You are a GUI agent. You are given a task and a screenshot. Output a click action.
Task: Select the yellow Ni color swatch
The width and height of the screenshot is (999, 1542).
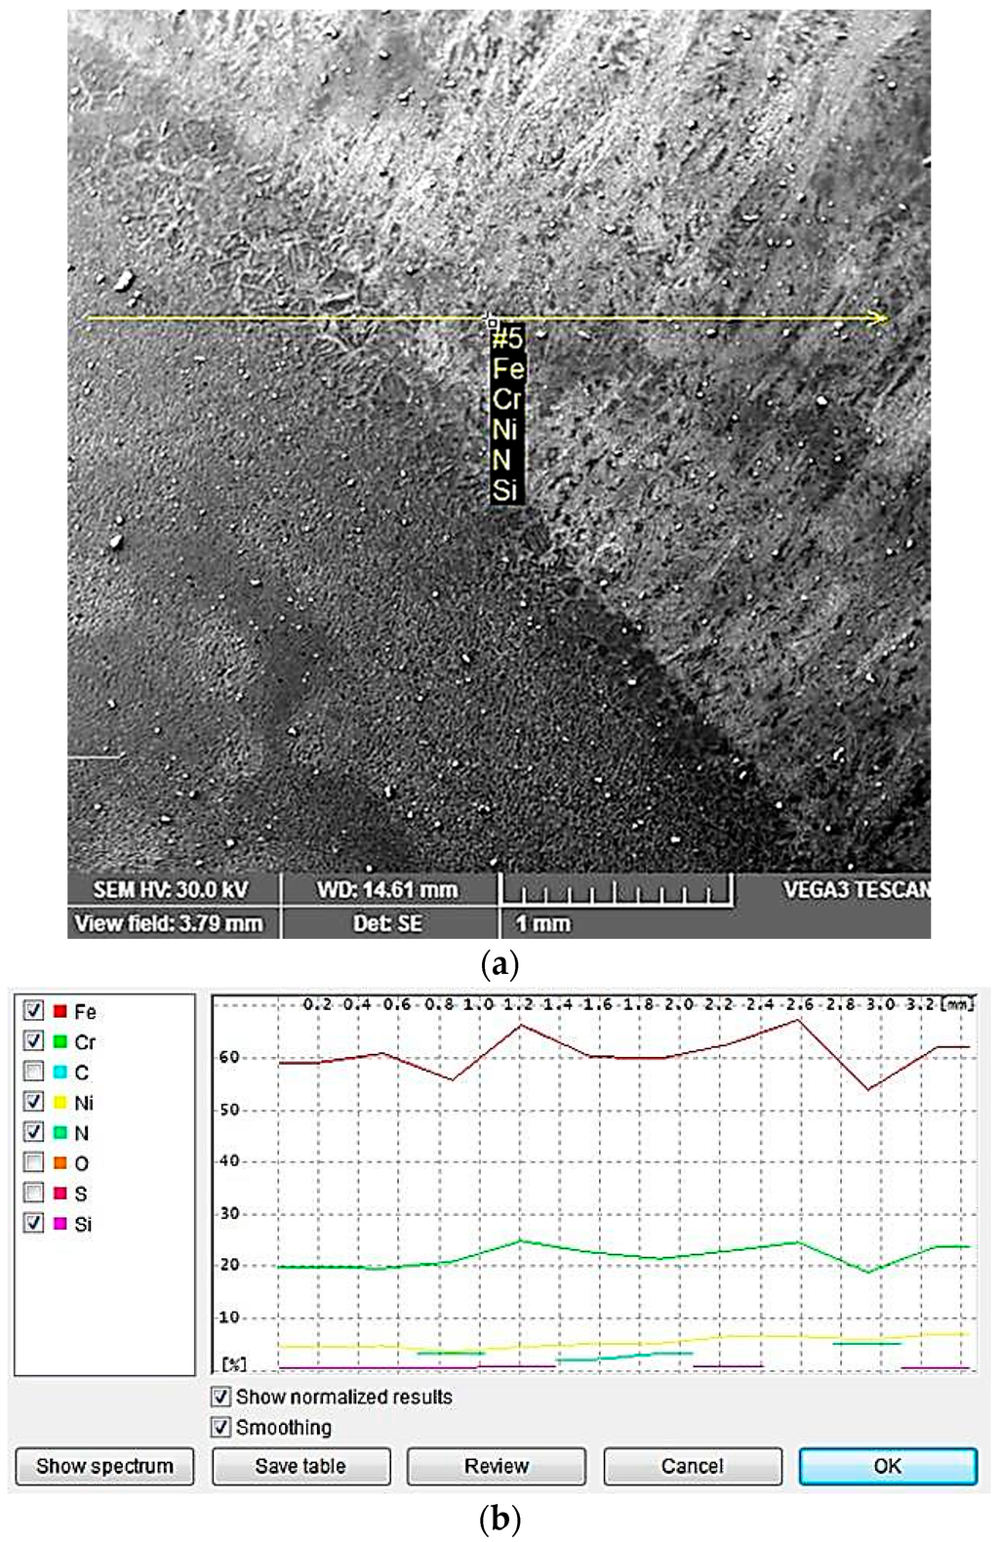(x=60, y=1102)
